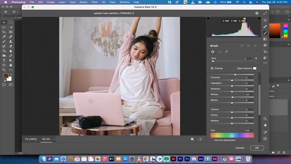
Task: Toggle Camera Raw full screen mode
Action: tap(265, 13)
